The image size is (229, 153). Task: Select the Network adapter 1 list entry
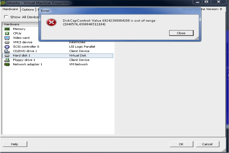click(27, 64)
